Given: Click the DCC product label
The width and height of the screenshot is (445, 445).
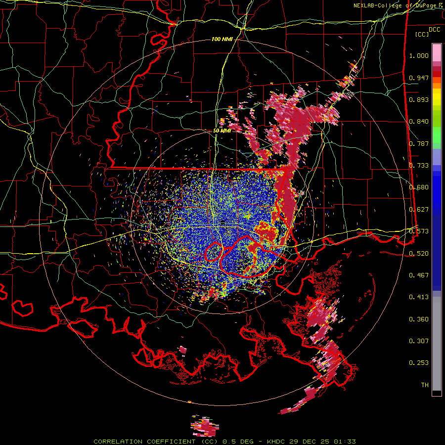Looking at the screenshot, I should click(x=434, y=30).
